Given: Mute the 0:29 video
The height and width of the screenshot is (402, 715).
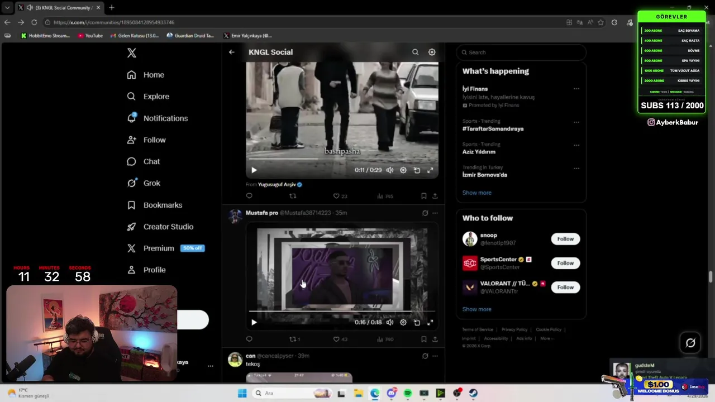Looking at the screenshot, I should [x=390, y=170].
